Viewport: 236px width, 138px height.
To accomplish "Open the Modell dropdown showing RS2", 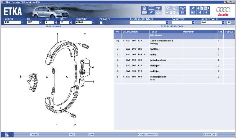I will [x=22, y=22].
